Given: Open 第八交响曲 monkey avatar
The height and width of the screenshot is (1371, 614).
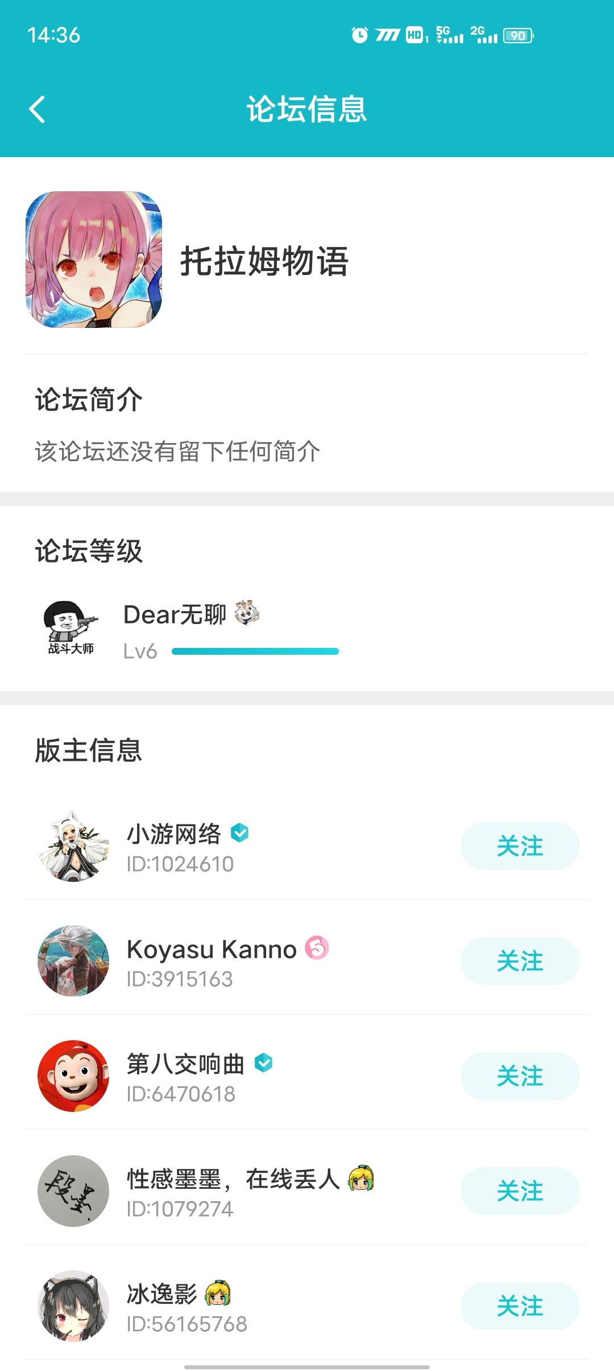Looking at the screenshot, I should coord(73,1076).
